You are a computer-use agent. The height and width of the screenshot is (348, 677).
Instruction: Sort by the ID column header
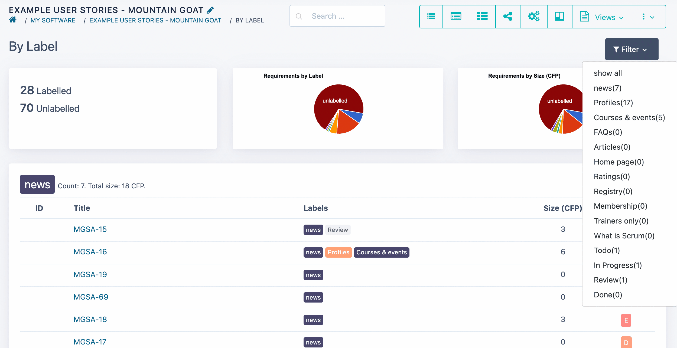[x=39, y=208]
